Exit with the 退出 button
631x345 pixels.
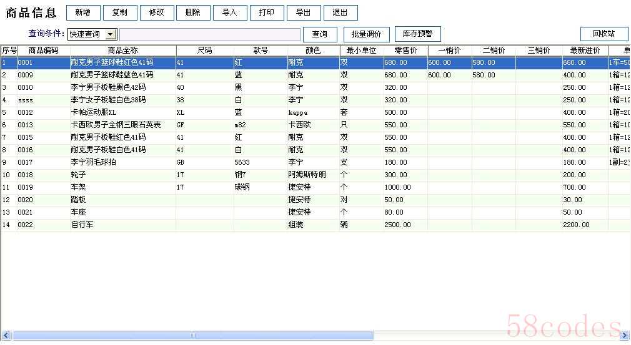pyautogui.click(x=340, y=12)
